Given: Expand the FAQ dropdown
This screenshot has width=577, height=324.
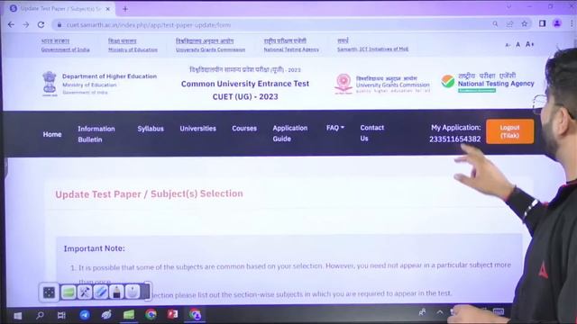Looking at the screenshot, I should pos(335,128).
